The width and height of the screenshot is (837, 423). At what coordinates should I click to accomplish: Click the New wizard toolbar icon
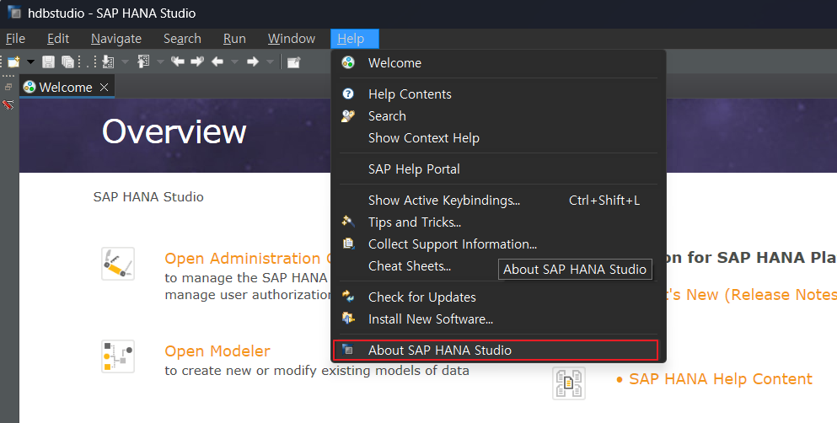pyautogui.click(x=13, y=62)
